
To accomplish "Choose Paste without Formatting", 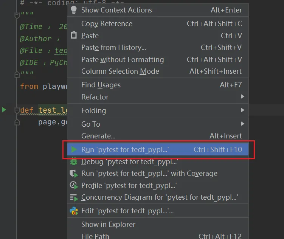I will click(158, 59).
